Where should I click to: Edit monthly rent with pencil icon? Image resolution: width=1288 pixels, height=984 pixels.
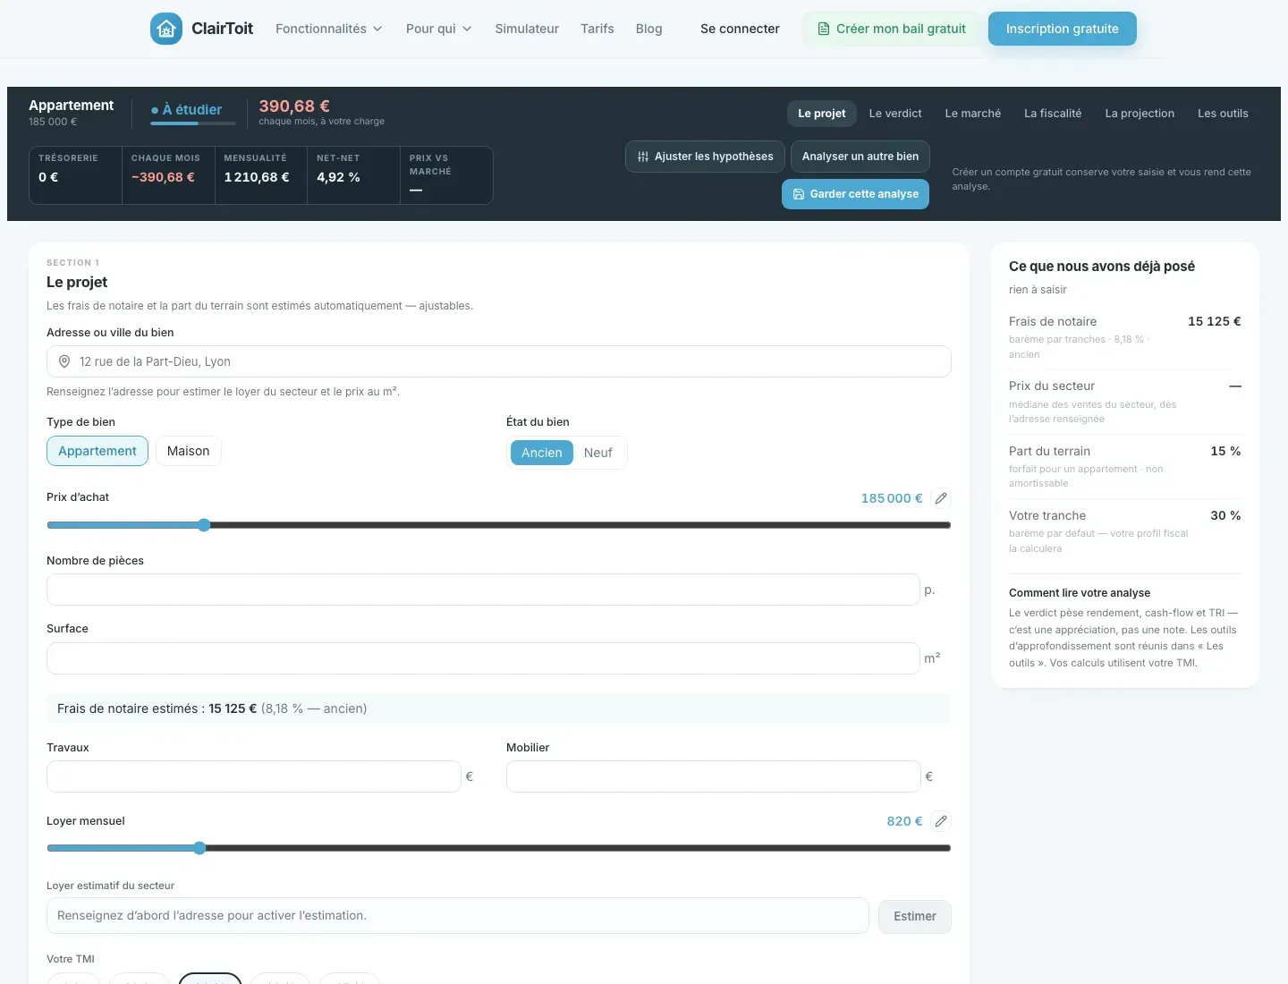coord(941,821)
